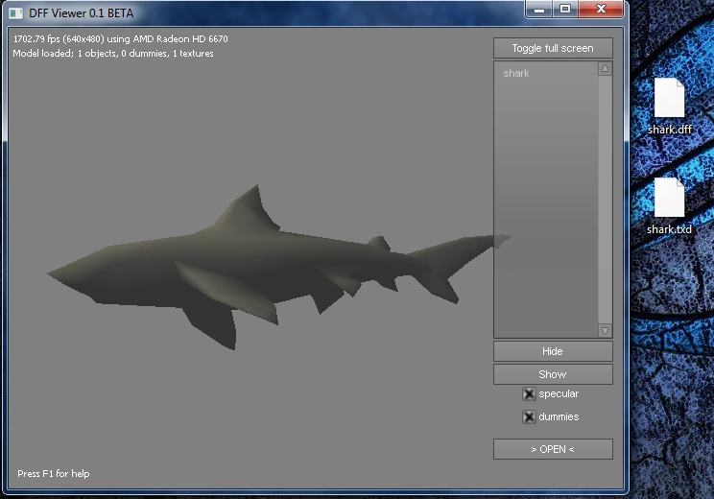Click the object list scroll up arrow

point(605,69)
